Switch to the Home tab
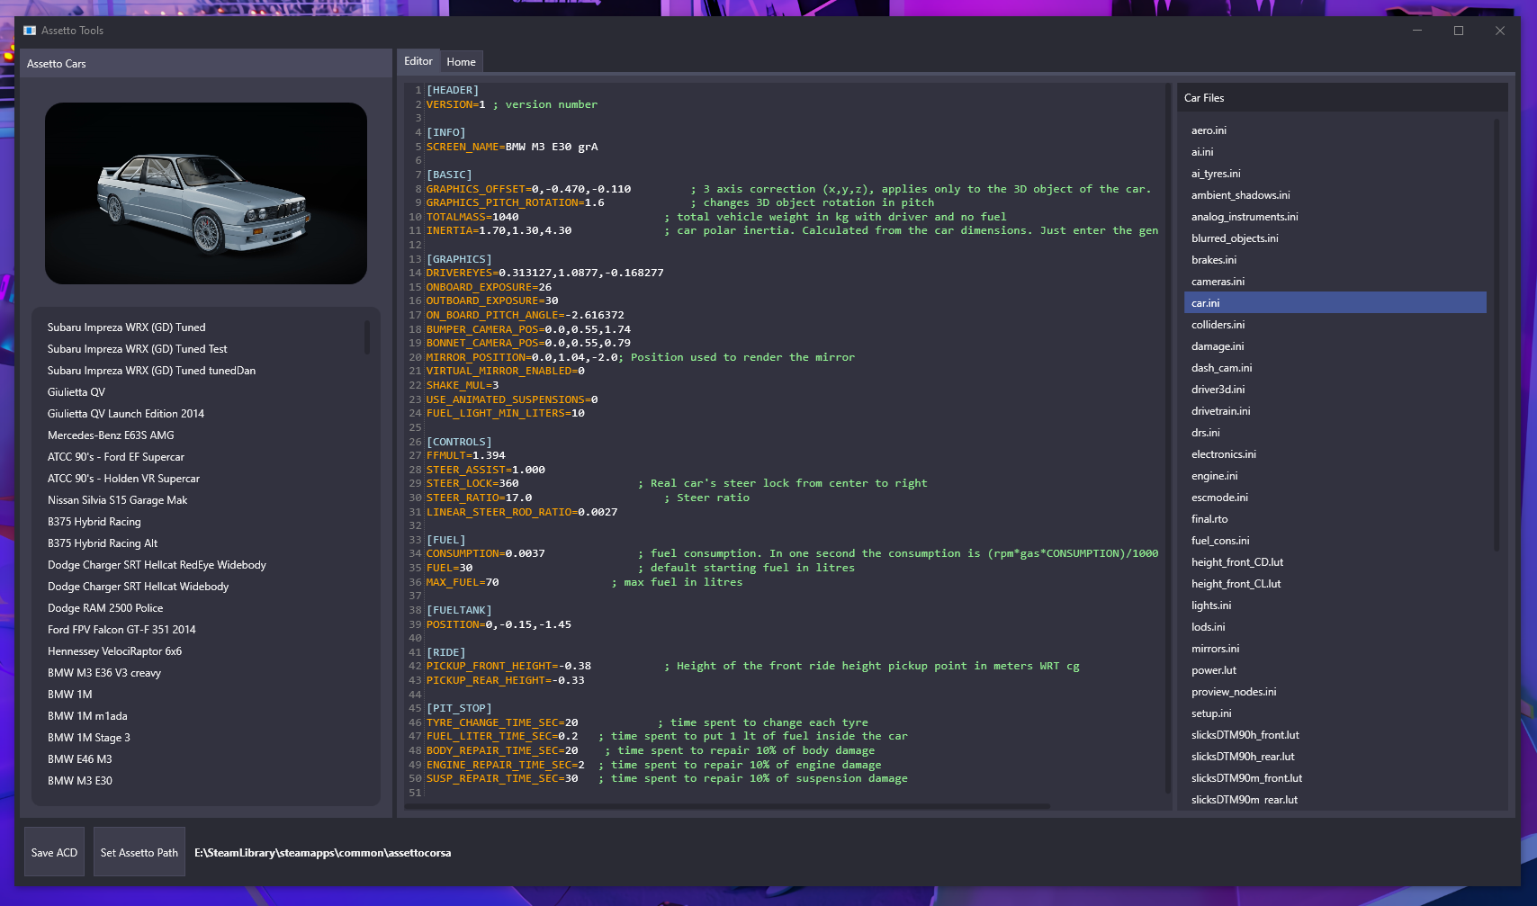This screenshot has height=906, width=1537. coord(461,61)
